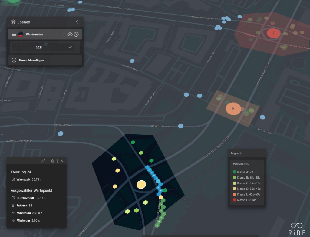Click the up arrow icon beside Maximum
This screenshot has width=310, height=237.
[x=13, y=213]
